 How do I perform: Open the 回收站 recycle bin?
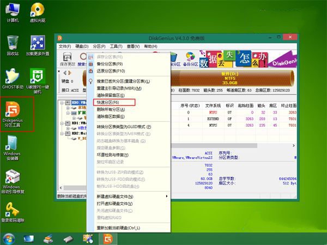point(13,45)
